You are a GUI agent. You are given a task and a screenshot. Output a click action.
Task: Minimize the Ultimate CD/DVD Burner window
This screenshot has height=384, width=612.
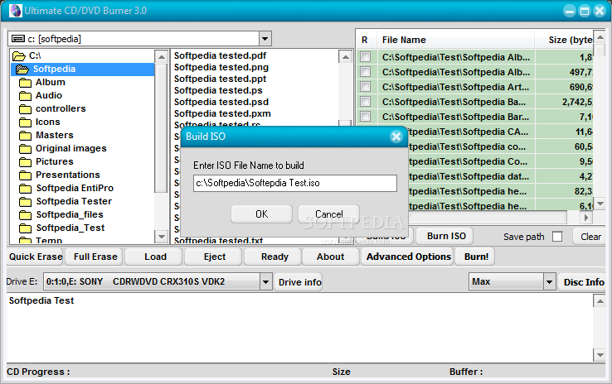point(570,11)
